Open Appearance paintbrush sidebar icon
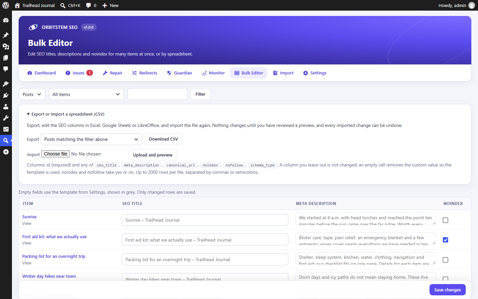The width and height of the screenshot is (478, 299). (x=6, y=84)
